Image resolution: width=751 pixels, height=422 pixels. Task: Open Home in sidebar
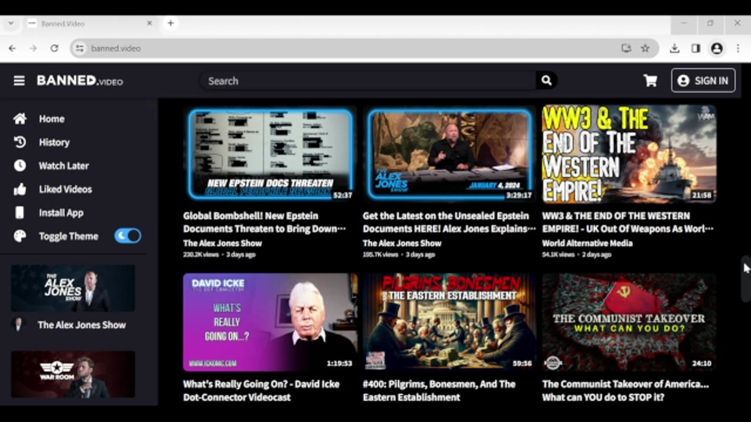pyautogui.click(x=52, y=118)
